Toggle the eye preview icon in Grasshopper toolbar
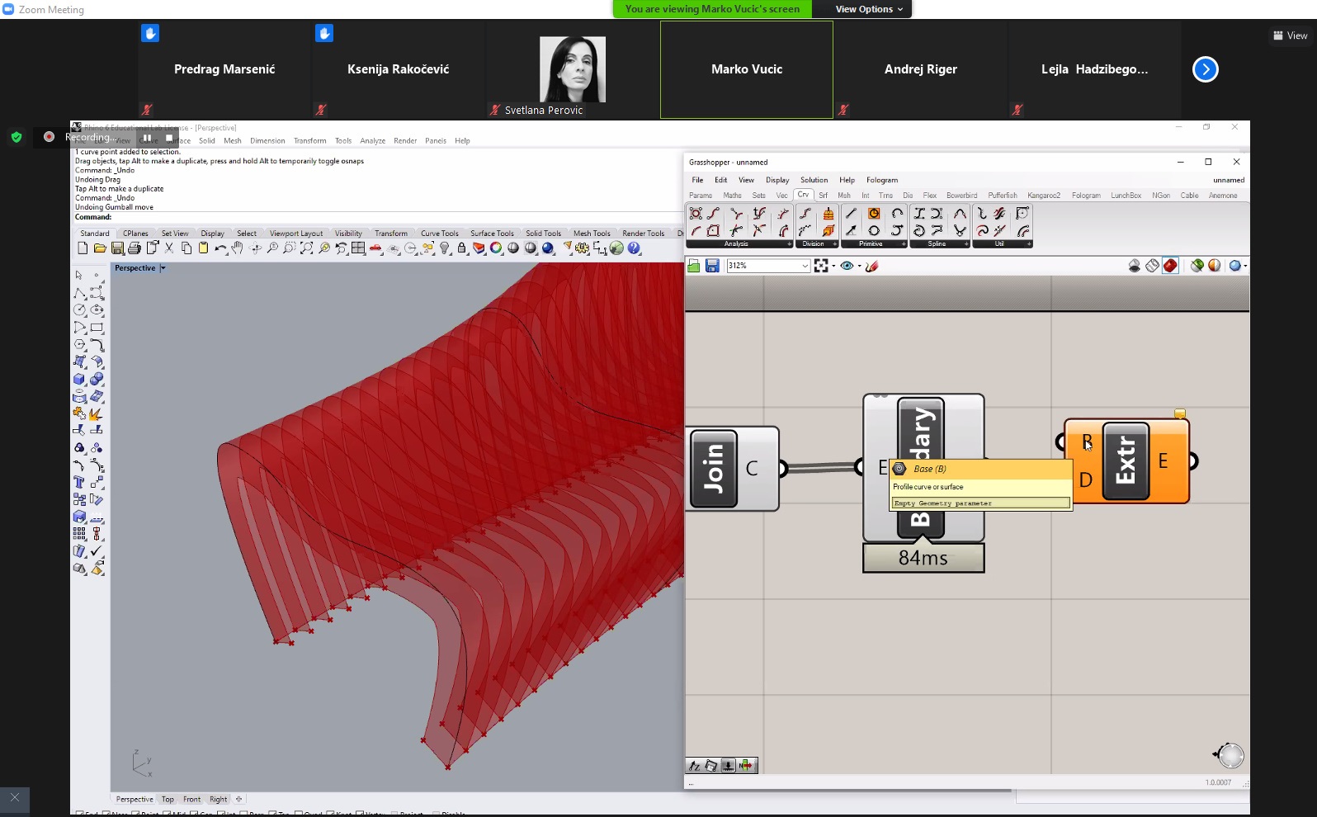 click(847, 266)
